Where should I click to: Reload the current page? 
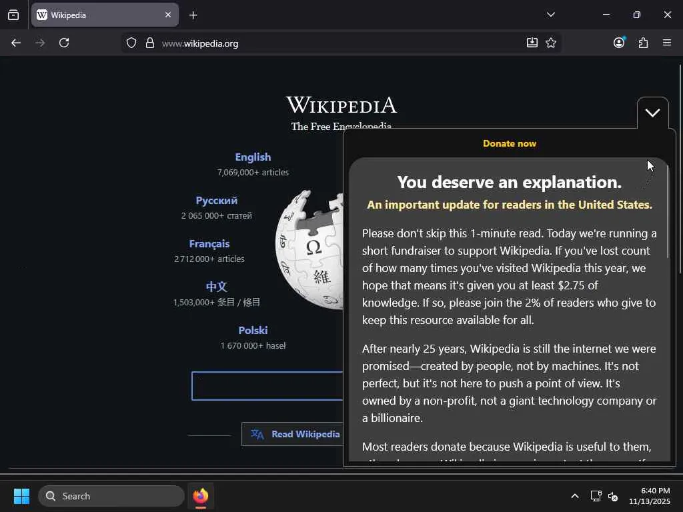pyautogui.click(x=64, y=43)
